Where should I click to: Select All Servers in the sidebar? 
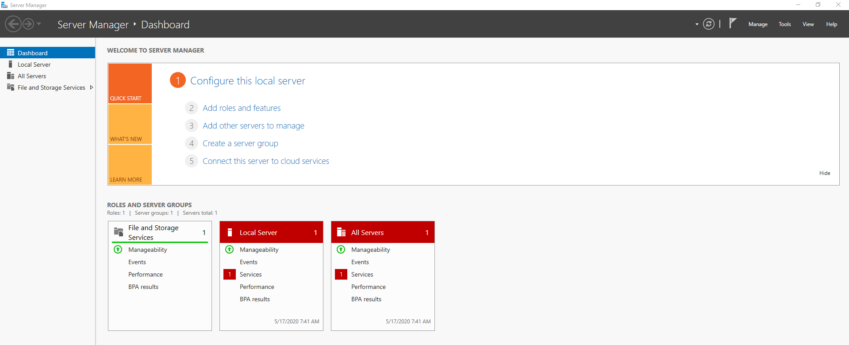click(x=32, y=76)
